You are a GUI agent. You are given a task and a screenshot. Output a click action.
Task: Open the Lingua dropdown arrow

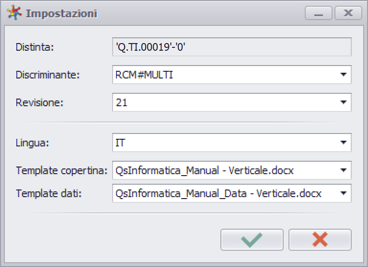[x=344, y=143]
